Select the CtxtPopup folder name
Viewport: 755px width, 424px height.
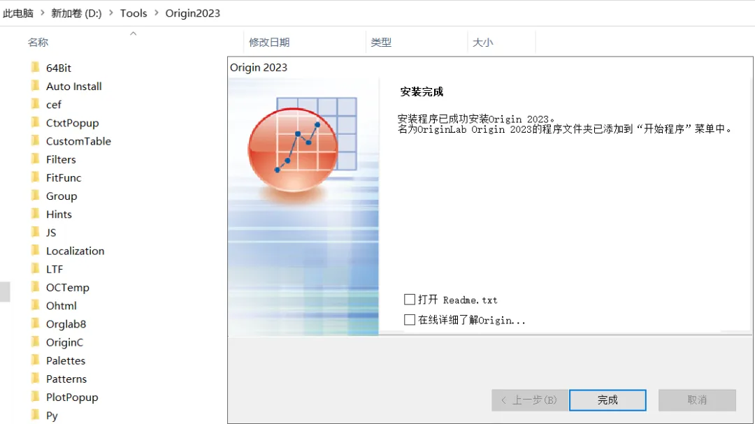tap(72, 123)
